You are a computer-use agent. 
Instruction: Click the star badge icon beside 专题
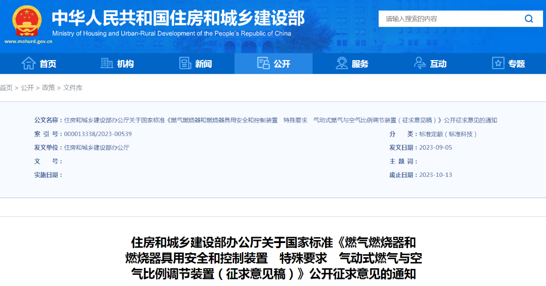(x=498, y=63)
